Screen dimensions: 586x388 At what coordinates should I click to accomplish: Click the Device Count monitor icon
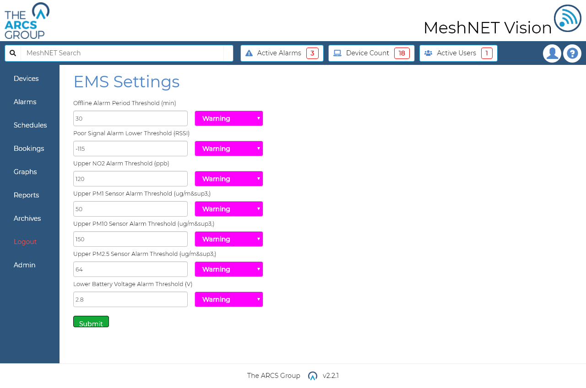[x=337, y=53]
